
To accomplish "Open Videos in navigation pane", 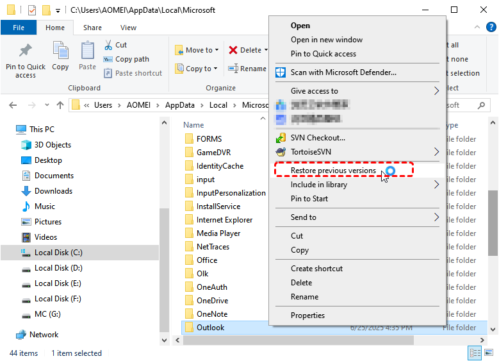I will coord(39,237).
